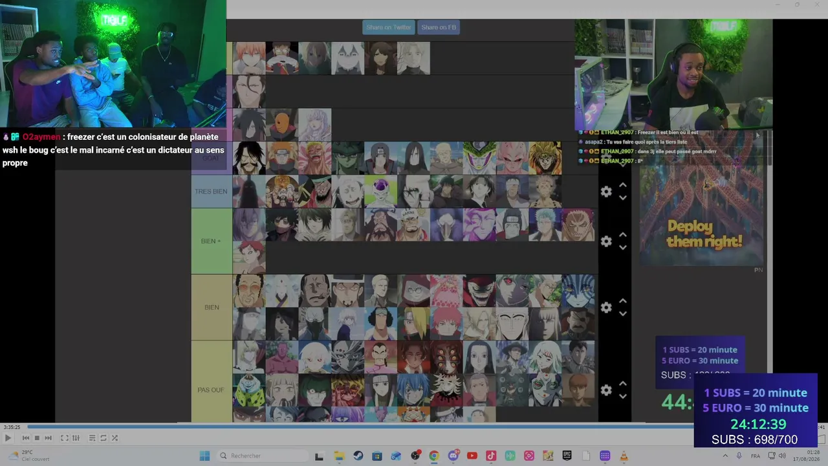Launch Steam from the taskbar
This screenshot has height=466, width=828.
[358, 456]
